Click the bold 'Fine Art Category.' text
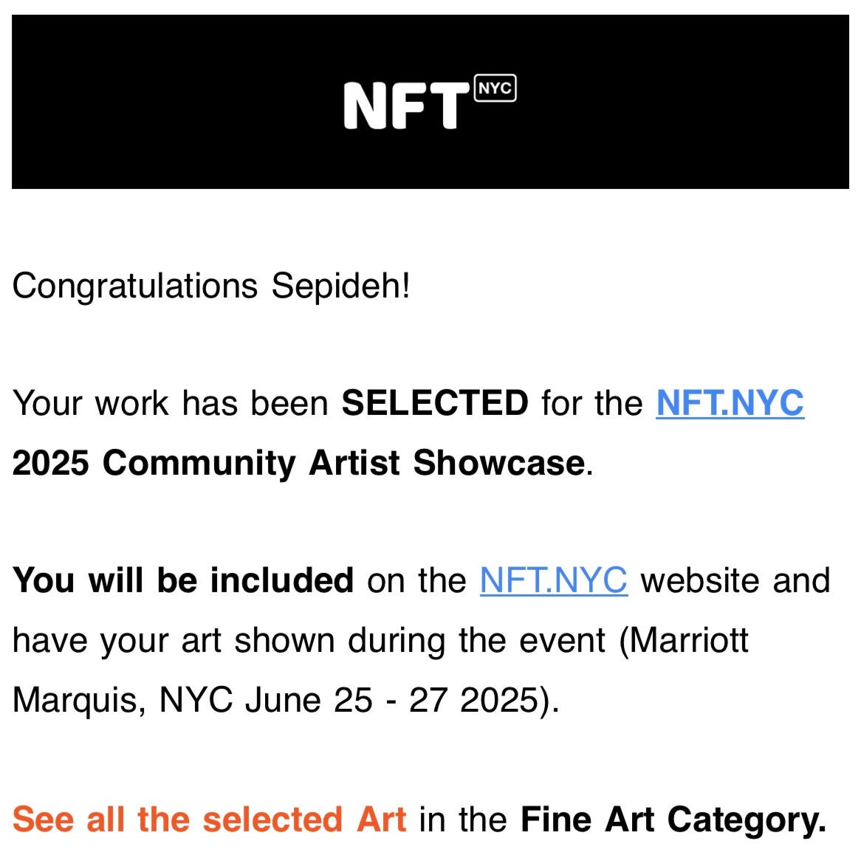This screenshot has width=858, height=858. click(x=673, y=820)
